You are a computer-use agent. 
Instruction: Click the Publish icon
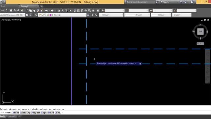(x=18, y=11)
